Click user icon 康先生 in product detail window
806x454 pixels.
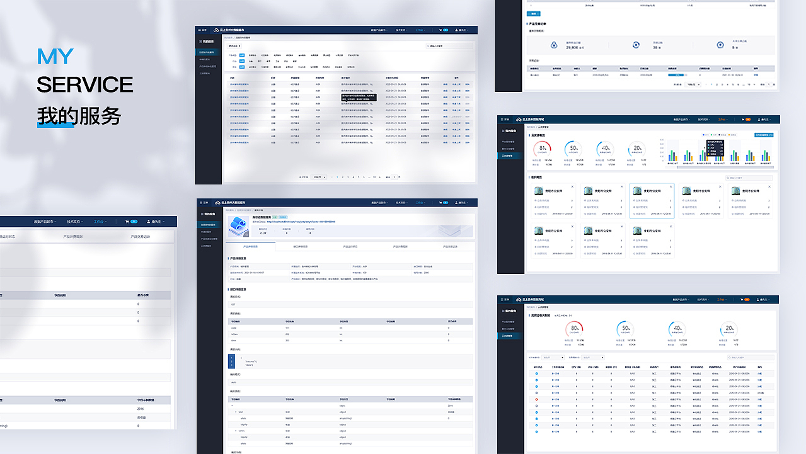point(456,203)
